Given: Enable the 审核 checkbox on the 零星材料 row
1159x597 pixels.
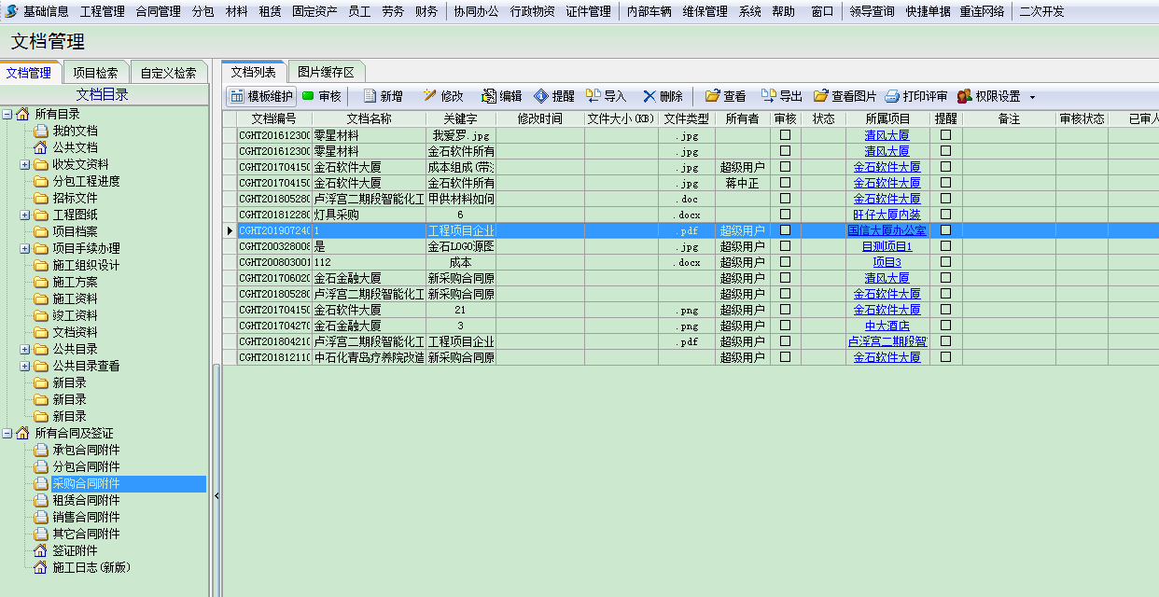Looking at the screenshot, I should (785, 134).
